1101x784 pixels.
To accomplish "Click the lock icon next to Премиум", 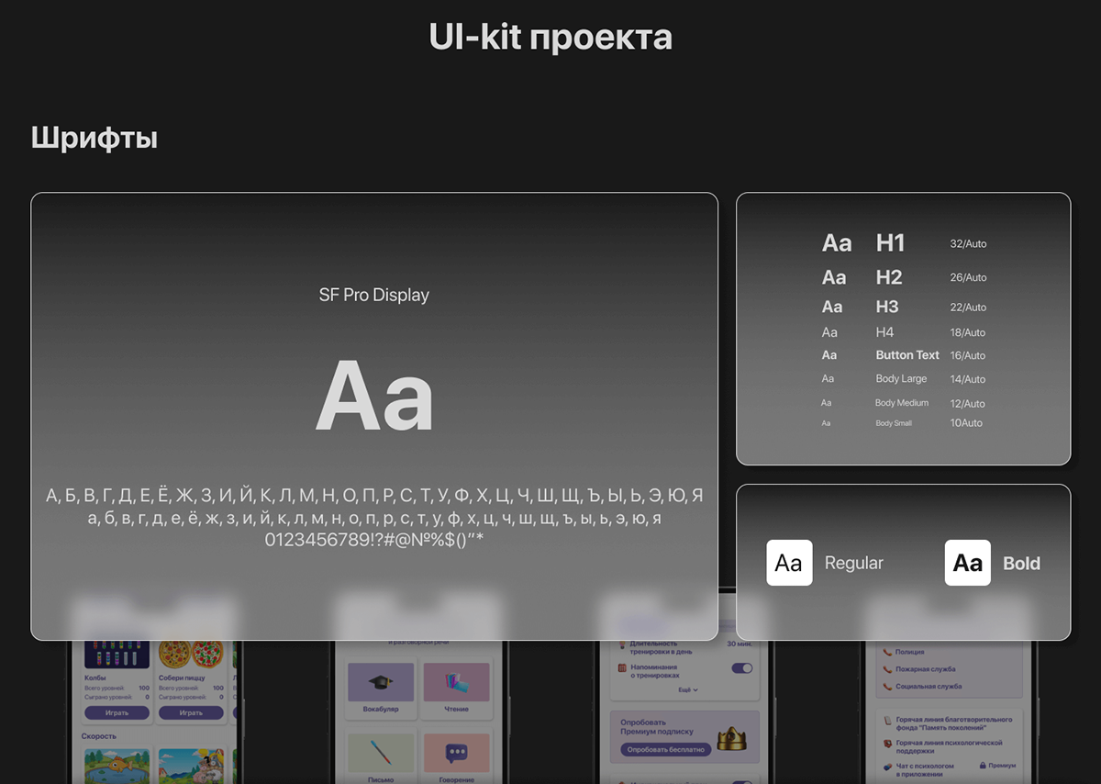I will coord(983,765).
